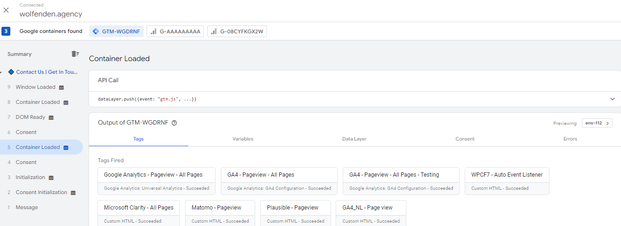This screenshot has width=621, height=226.
Task: Open GA4 - Pageview - All Pages tag card
Action: (279, 181)
